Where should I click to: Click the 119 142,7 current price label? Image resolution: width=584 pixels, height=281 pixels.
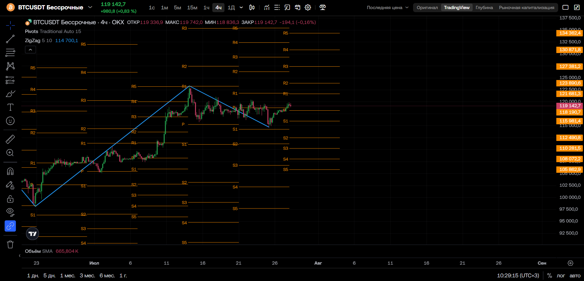[x=569, y=106]
